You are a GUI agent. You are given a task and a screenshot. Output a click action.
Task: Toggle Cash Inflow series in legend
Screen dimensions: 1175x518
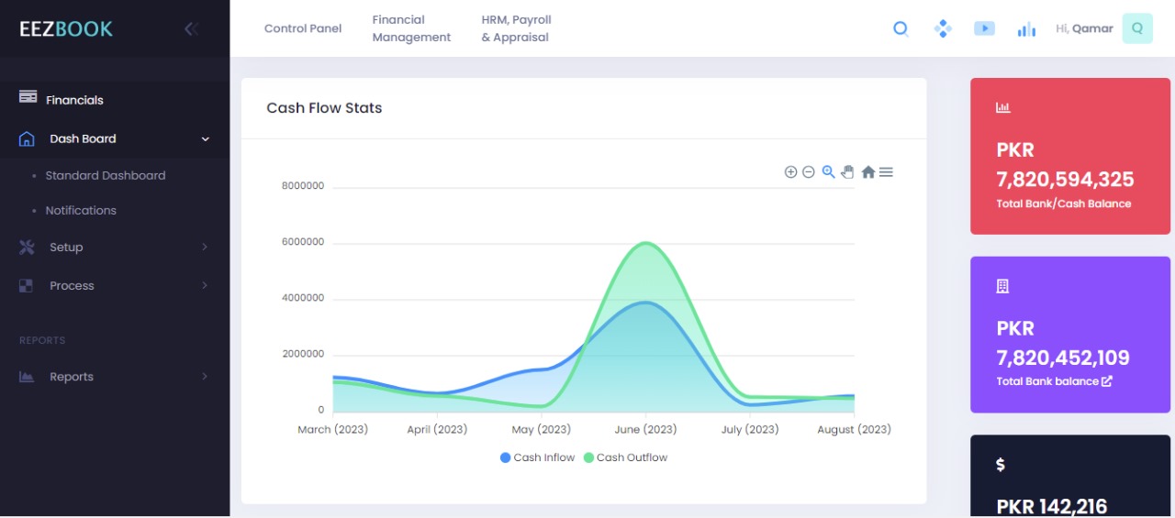(x=537, y=457)
